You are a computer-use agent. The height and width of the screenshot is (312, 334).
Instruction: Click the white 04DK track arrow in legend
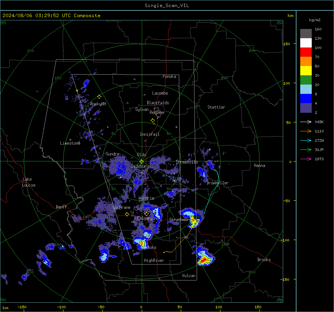(306, 122)
